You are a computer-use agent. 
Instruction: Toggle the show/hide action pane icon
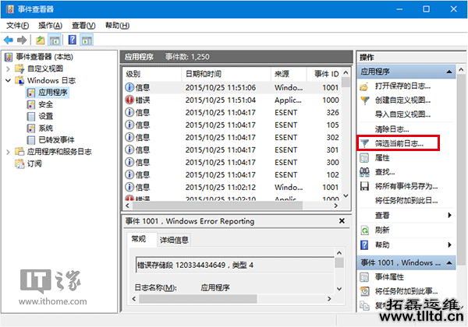point(87,40)
